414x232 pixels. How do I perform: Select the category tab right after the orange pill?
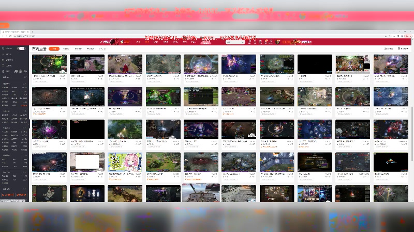[66, 48]
